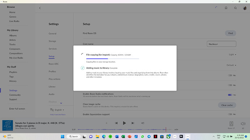Toggle Enable Squeezebox support switch
Image resolution: width=250 pixels, height=140 pixels.
230,114
